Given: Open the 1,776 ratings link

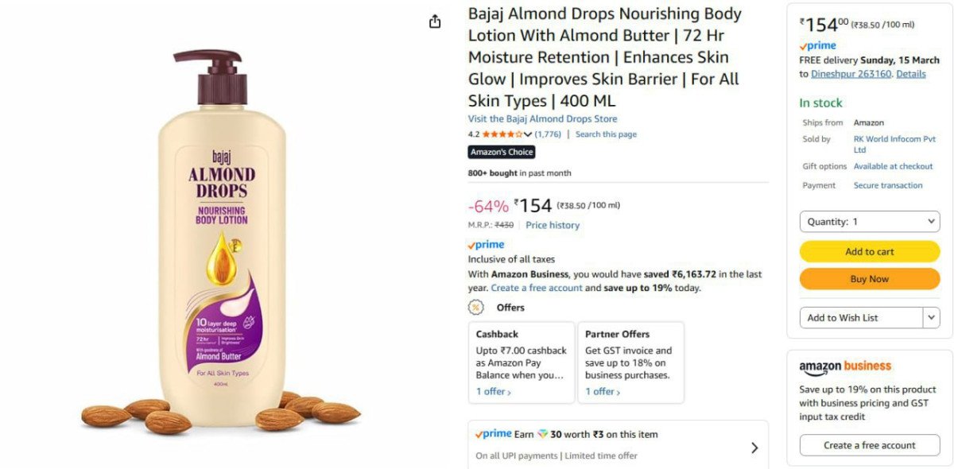Looking at the screenshot, I should pyautogui.click(x=548, y=134).
